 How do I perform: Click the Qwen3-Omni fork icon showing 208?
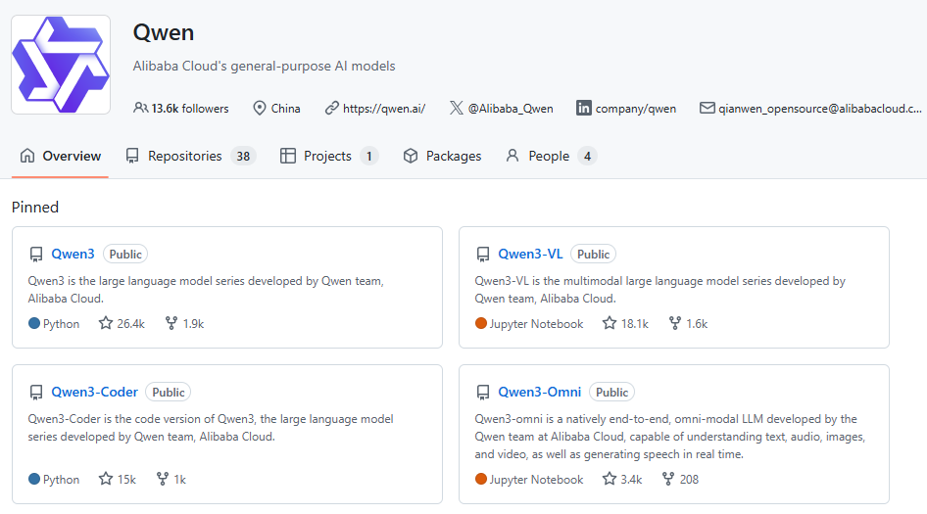[667, 479]
